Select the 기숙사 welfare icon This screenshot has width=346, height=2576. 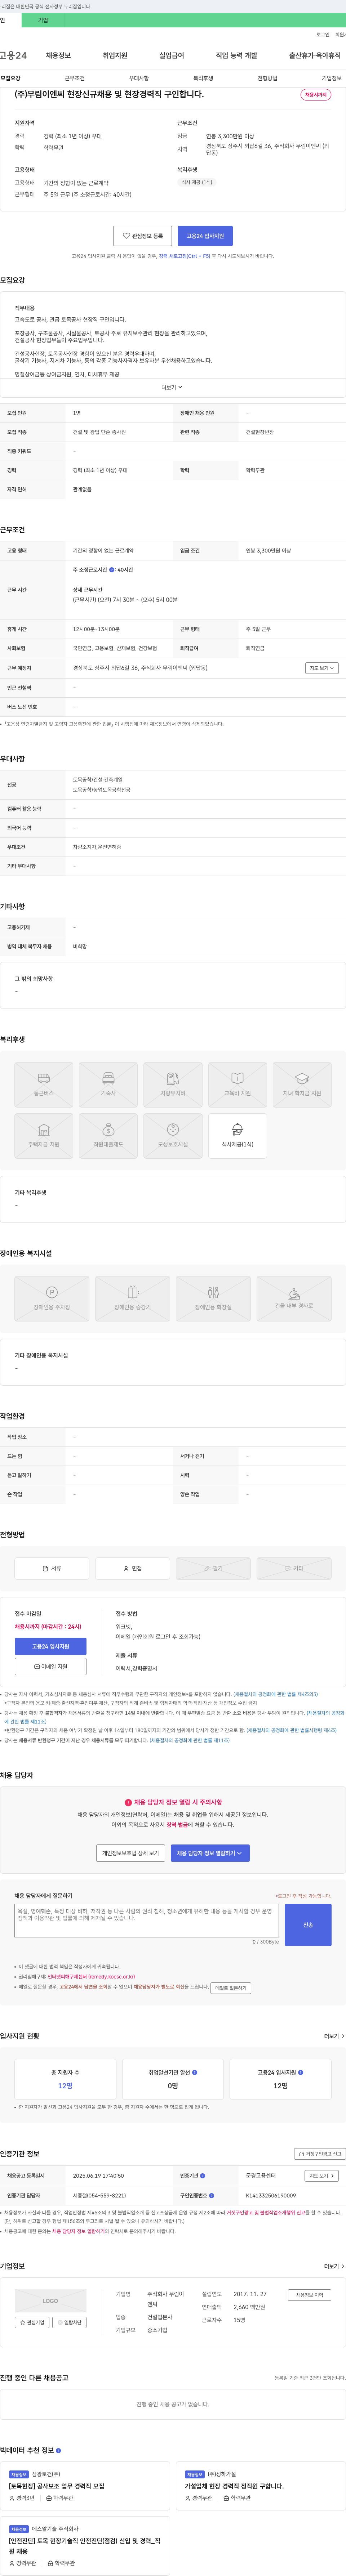(108, 1084)
